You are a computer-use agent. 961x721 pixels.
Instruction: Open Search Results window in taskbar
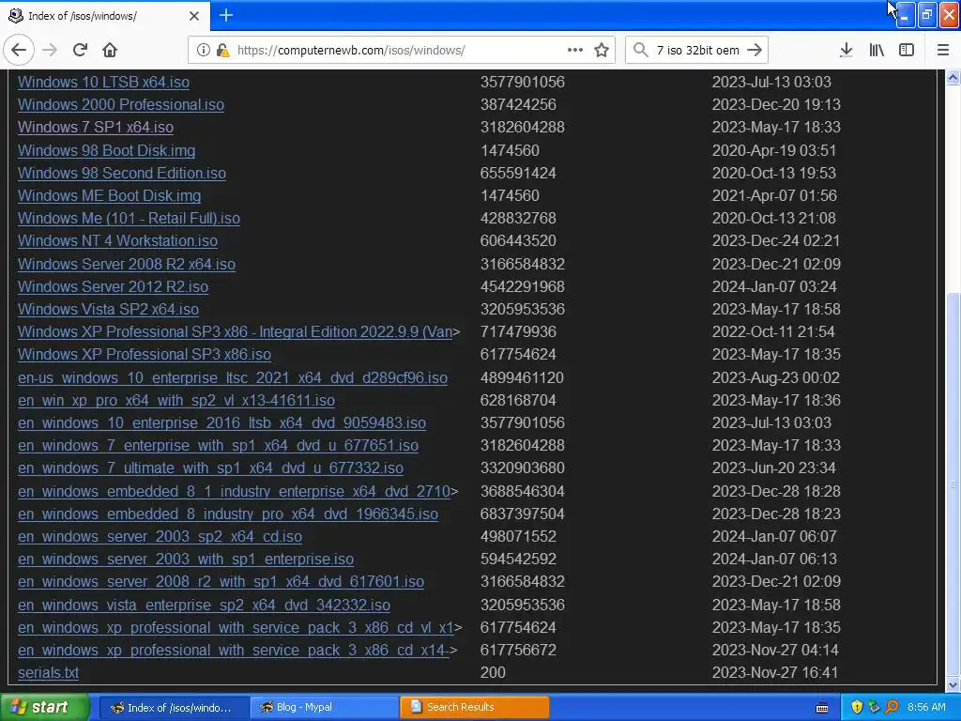475,708
